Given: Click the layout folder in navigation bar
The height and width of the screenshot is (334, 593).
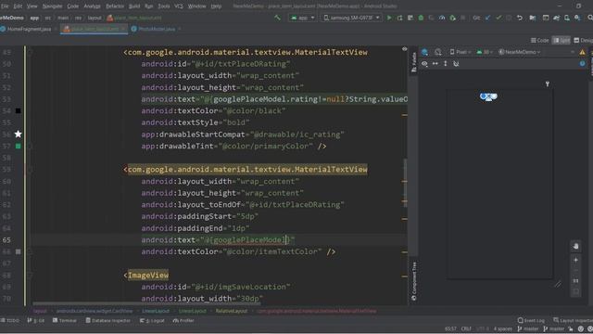Looking at the screenshot, I should point(95,18).
